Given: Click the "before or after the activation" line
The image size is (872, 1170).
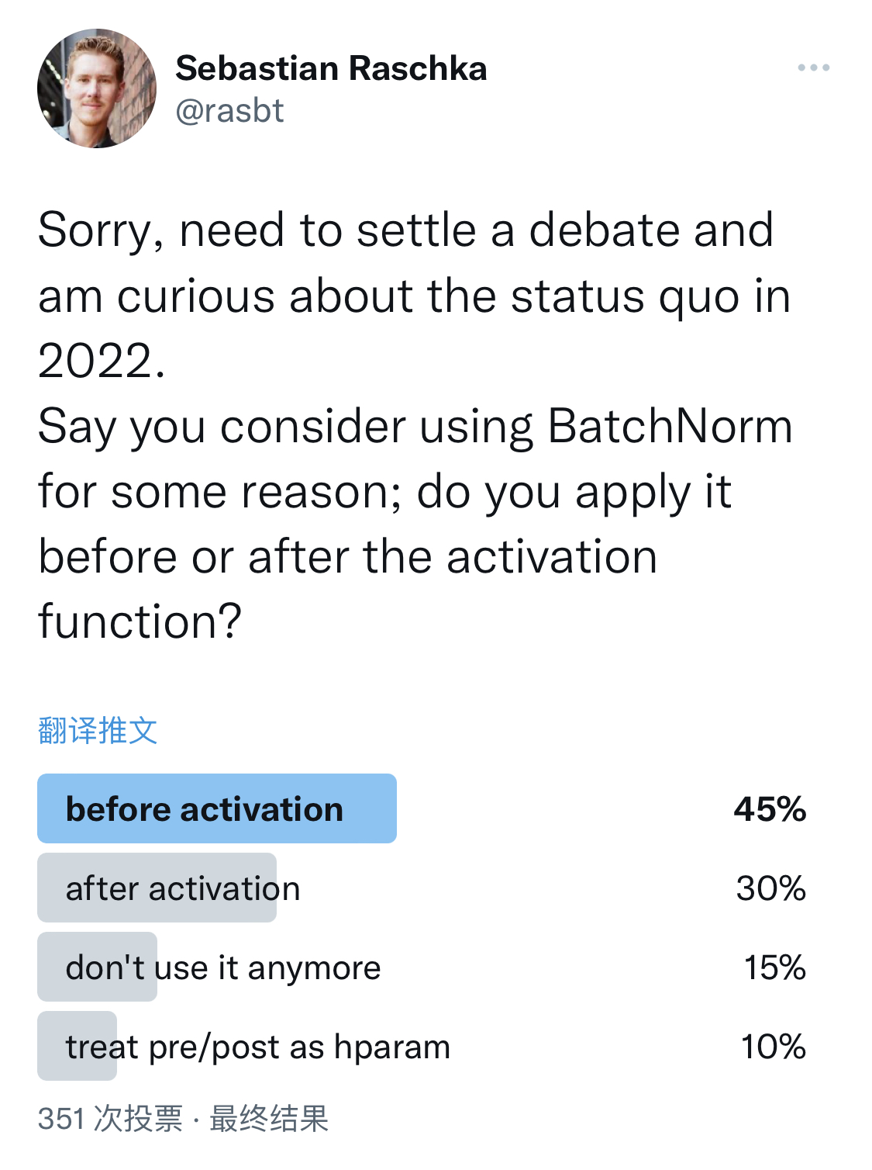Looking at the screenshot, I should pos(348,556).
